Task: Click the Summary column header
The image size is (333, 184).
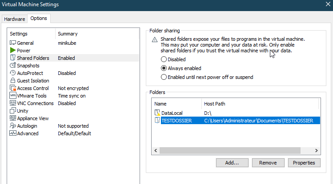Action: (97, 34)
